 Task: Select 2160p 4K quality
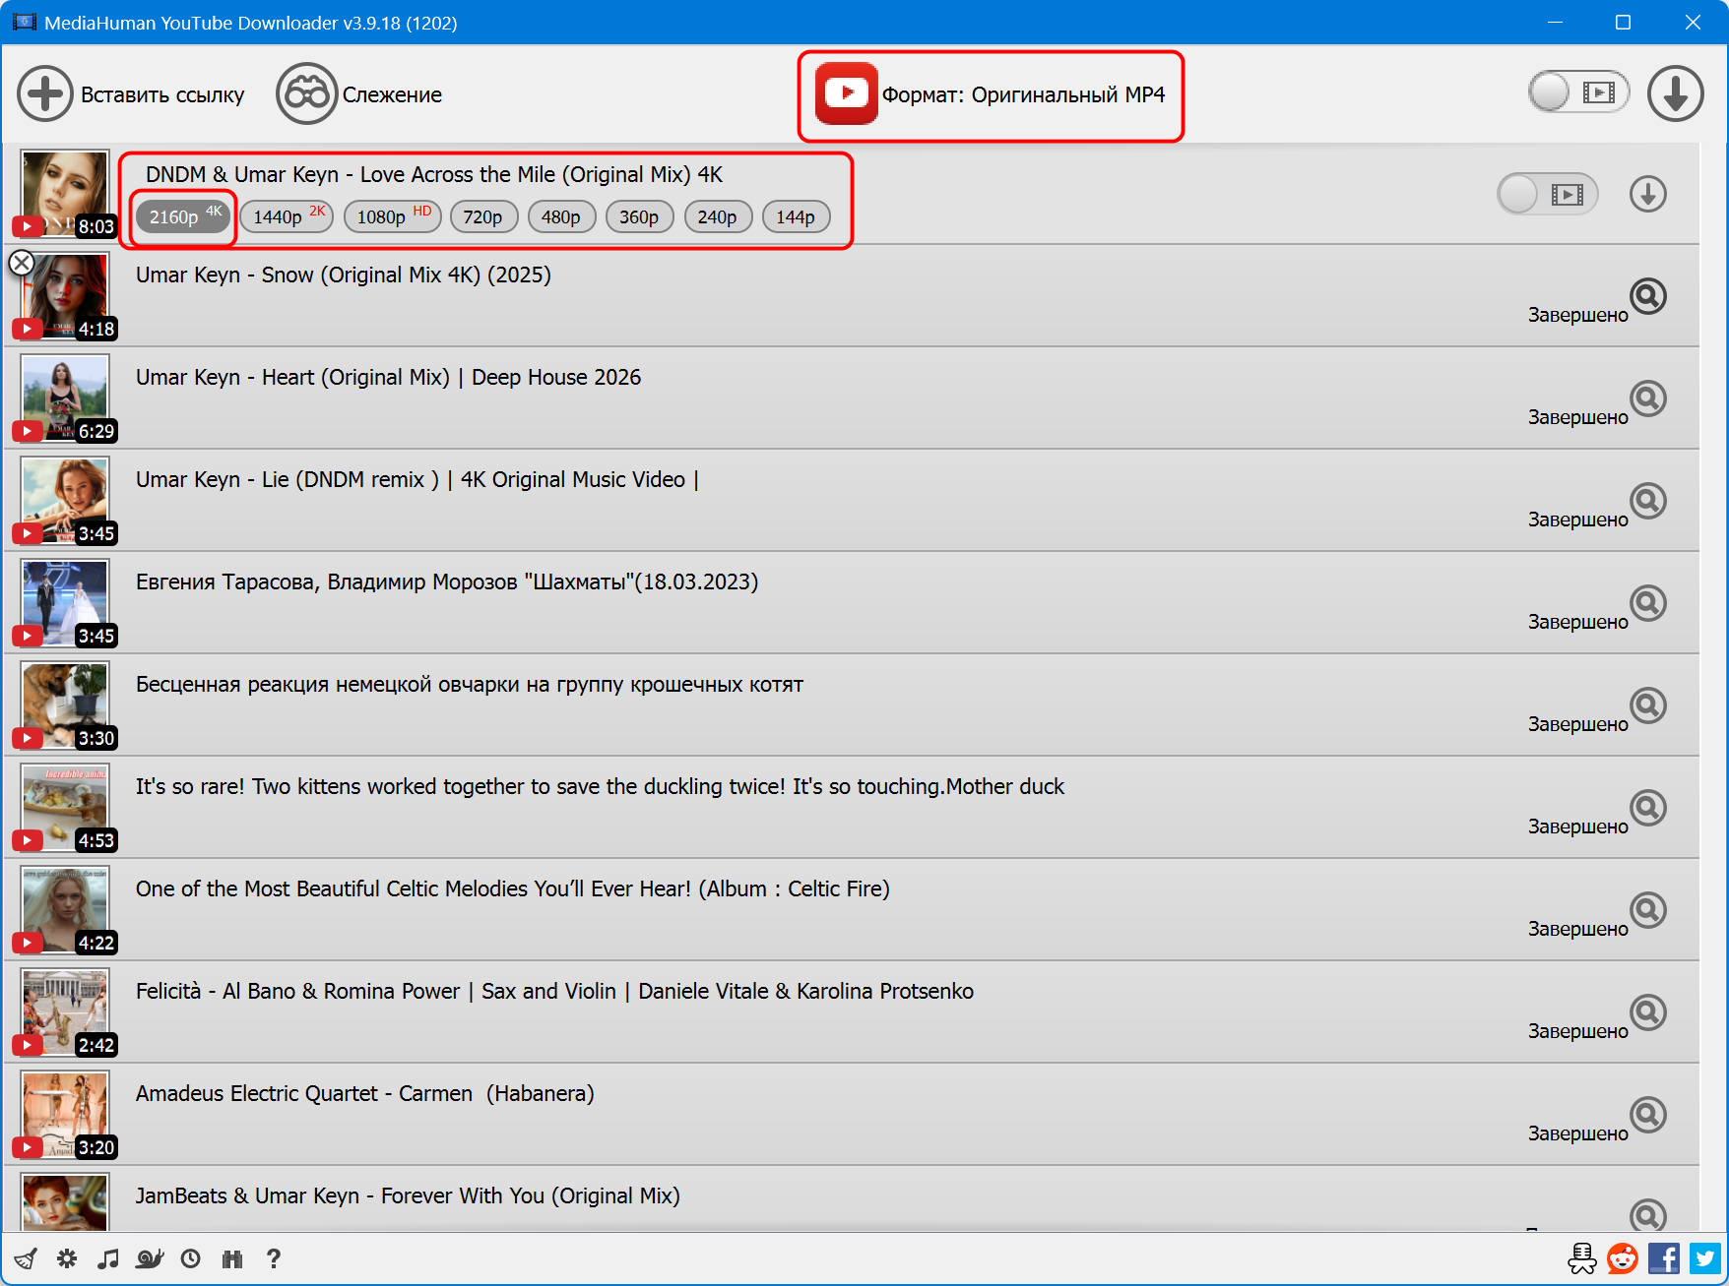pos(184,216)
